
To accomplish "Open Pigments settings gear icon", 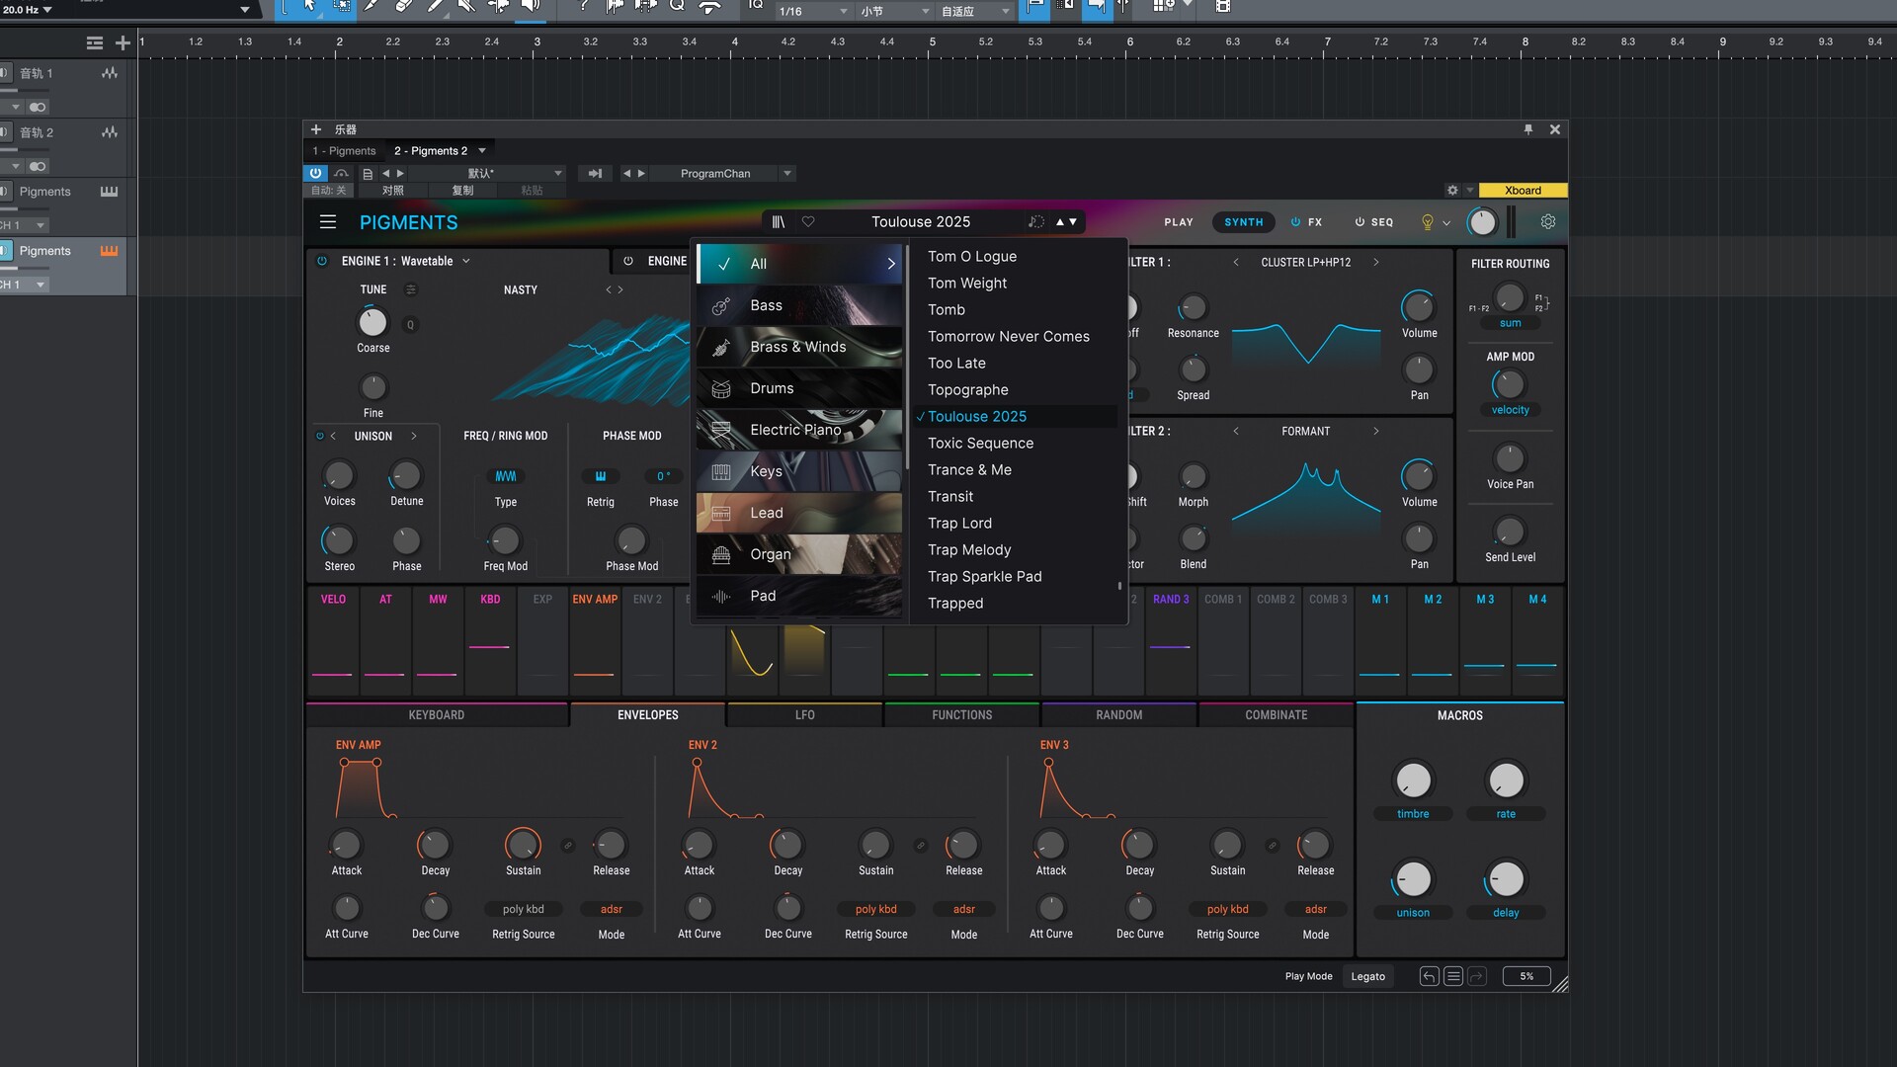I will (x=1548, y=222).
